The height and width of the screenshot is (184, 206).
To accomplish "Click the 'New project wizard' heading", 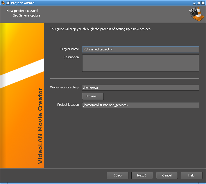I will pyautogui.click(x=22, y=11).
